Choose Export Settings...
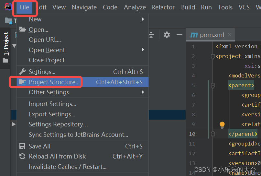 82,114
